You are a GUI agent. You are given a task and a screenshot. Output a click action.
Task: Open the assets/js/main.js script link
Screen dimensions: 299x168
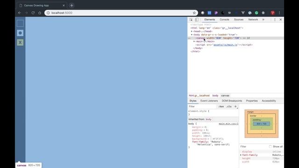(x=225, y=45)
